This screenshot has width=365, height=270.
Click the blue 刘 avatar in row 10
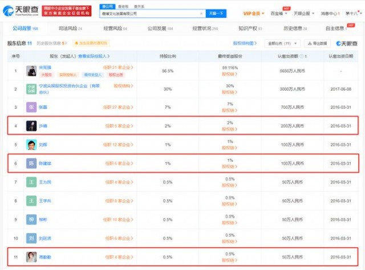coord(31,238)
